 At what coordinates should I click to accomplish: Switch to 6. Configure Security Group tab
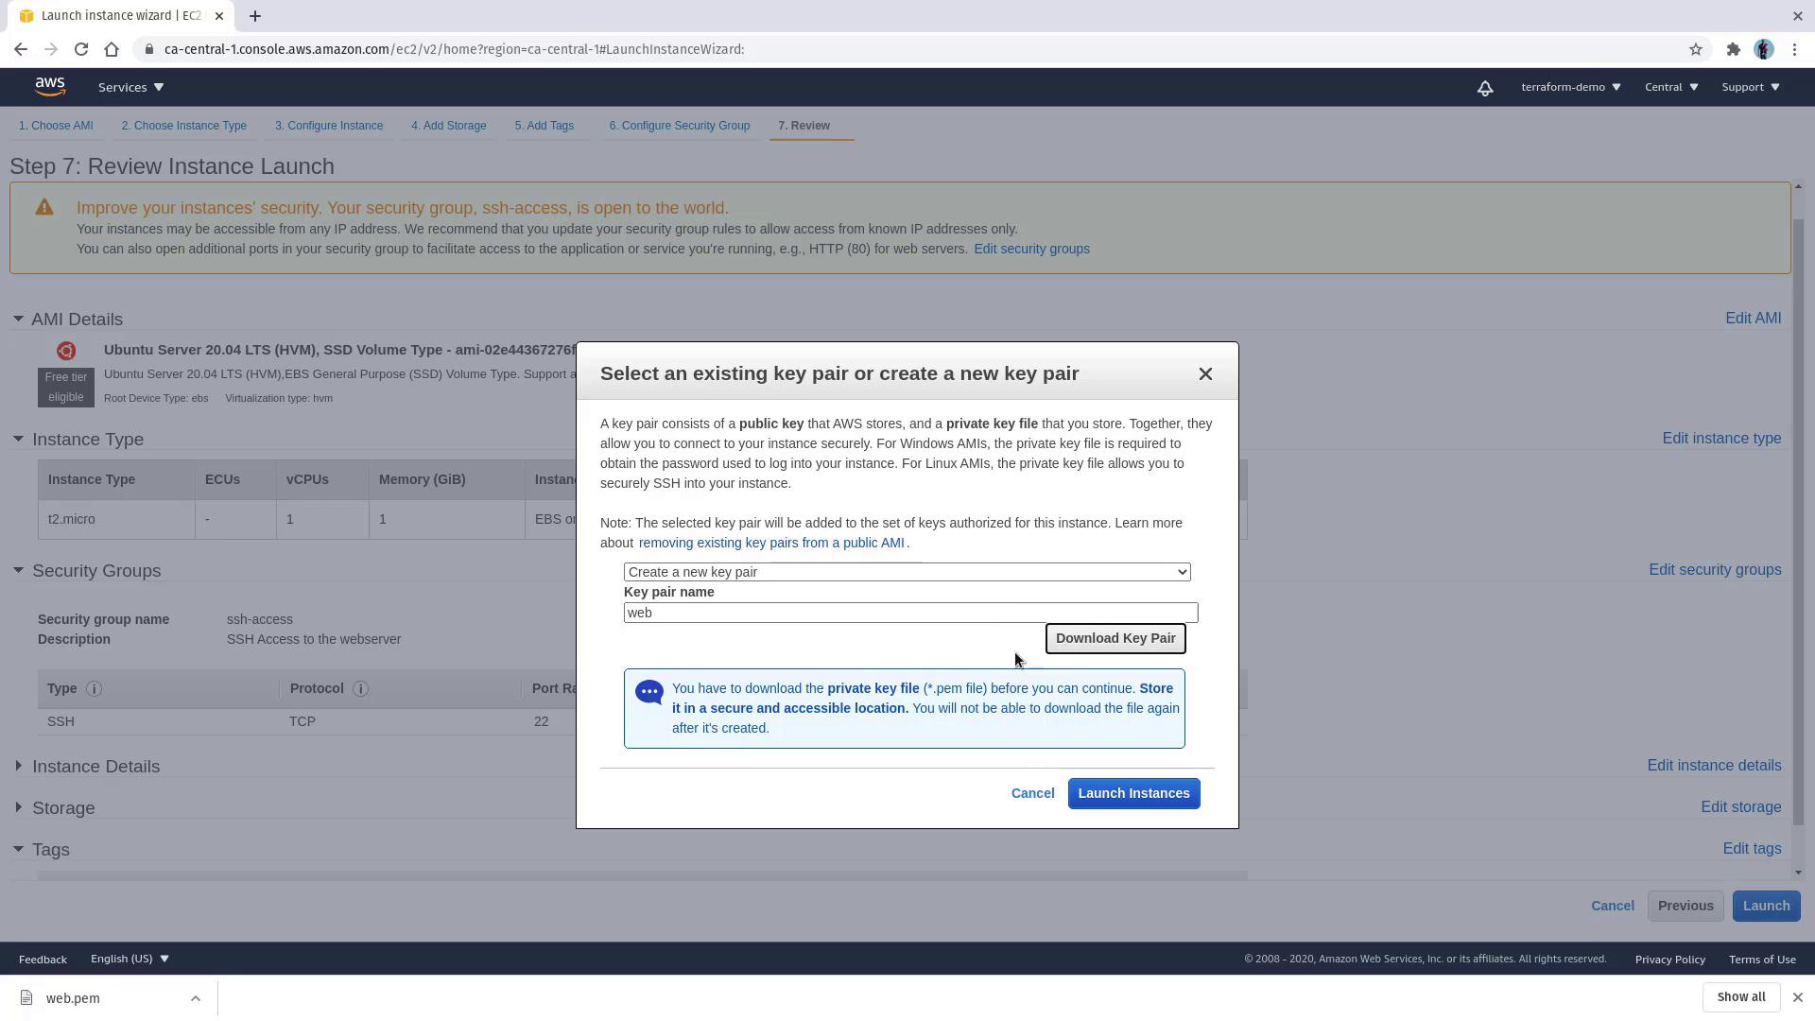click(679, 126)
